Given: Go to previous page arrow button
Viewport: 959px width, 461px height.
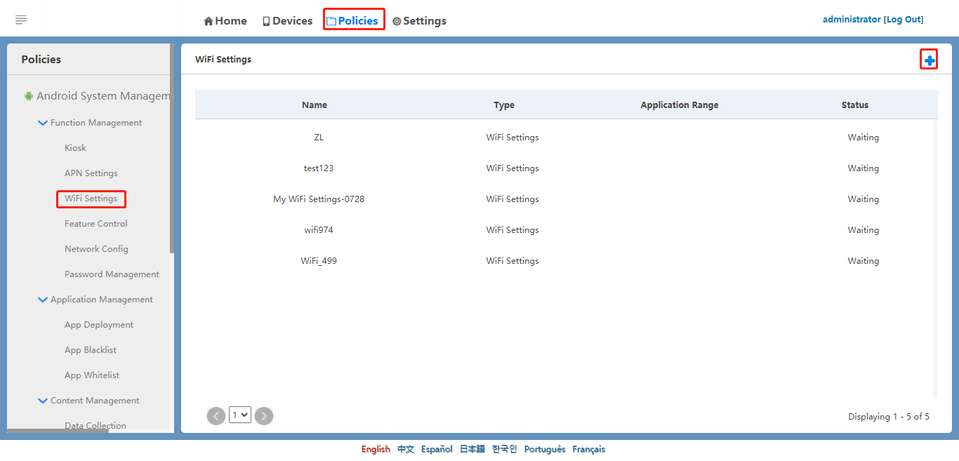Looking at the screenshot, I should [x=216, y=416].
